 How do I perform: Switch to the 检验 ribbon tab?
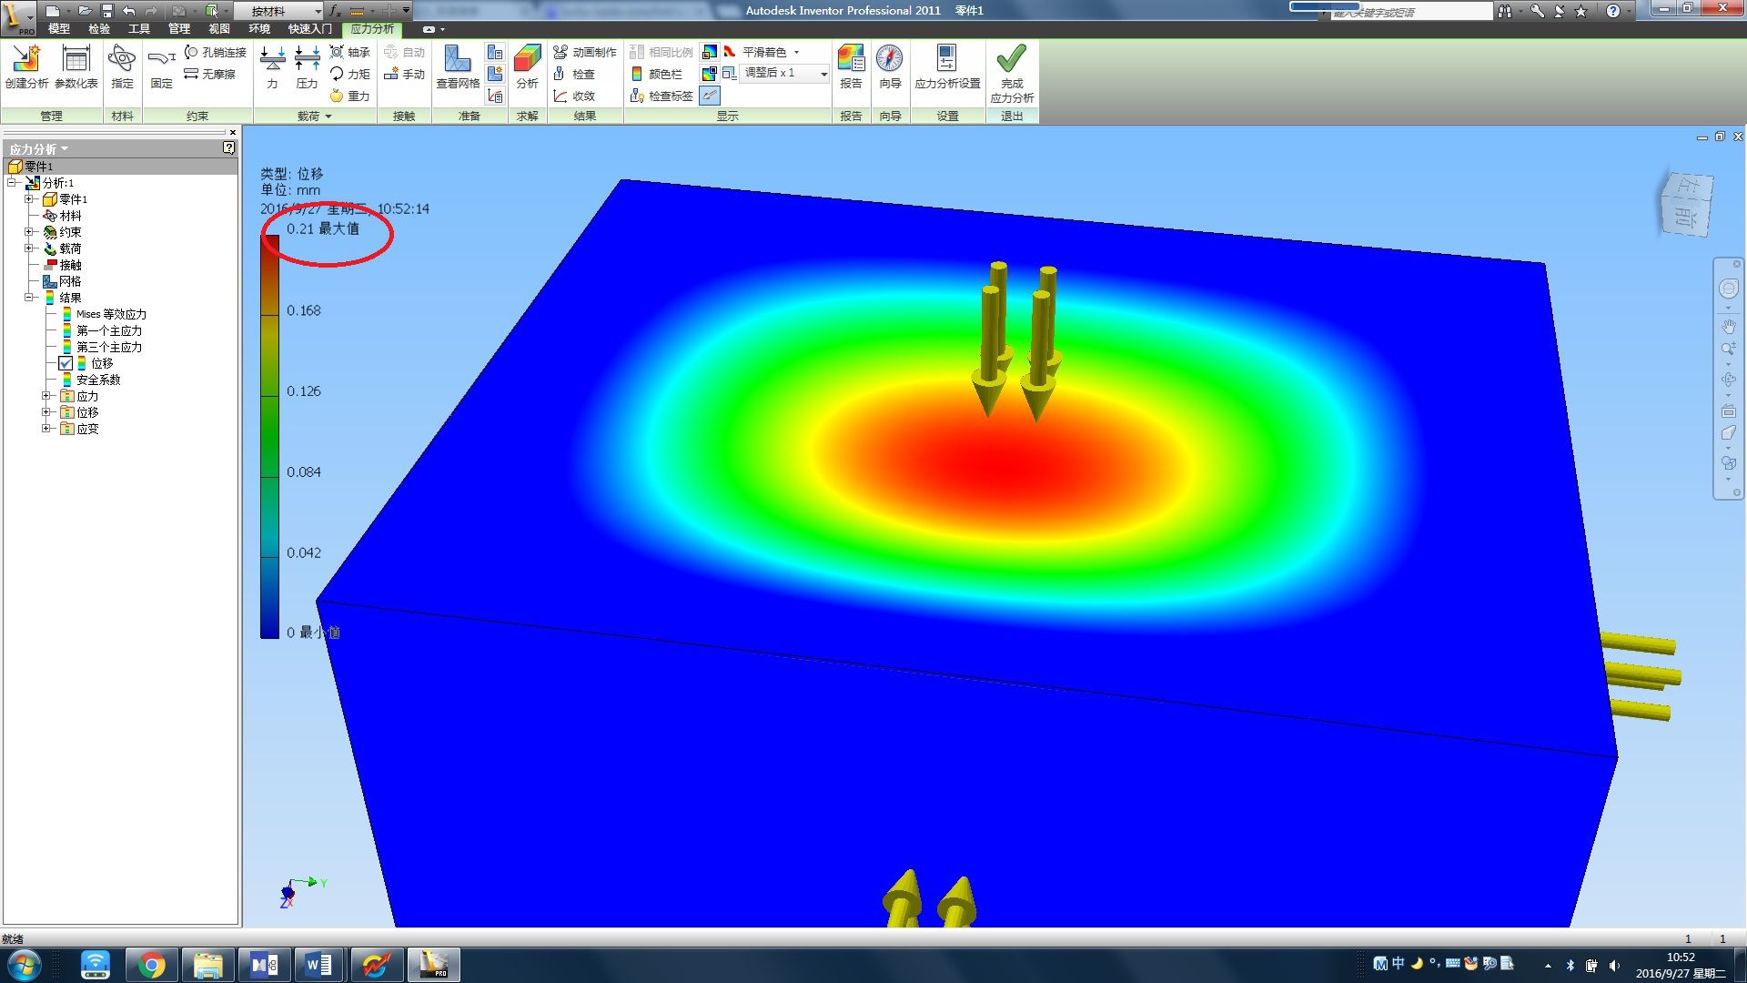pos(98,28)
